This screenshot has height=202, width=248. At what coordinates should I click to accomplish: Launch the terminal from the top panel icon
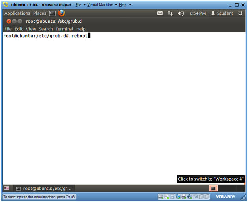pyautogui.click(x=52, y=13)
